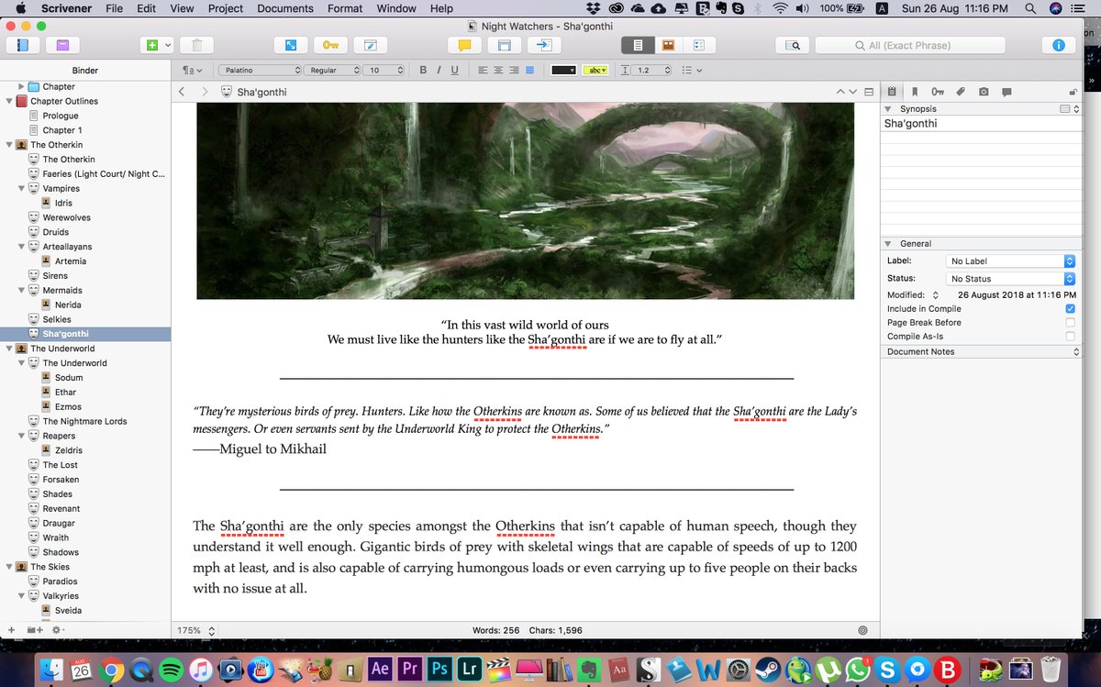
Task: Open Inspector Comments speech-bubble tab
Action: pos(1006,92)
